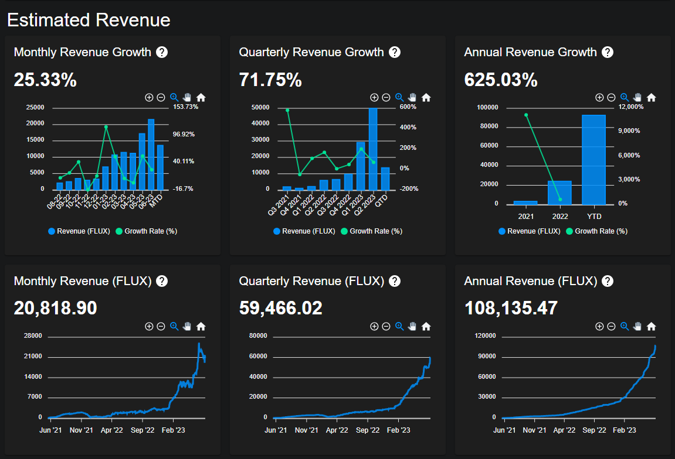Toggle Growth Rate (%) legend in Monthly Growth chart
The image size is (675, 459).
[147, 231]
